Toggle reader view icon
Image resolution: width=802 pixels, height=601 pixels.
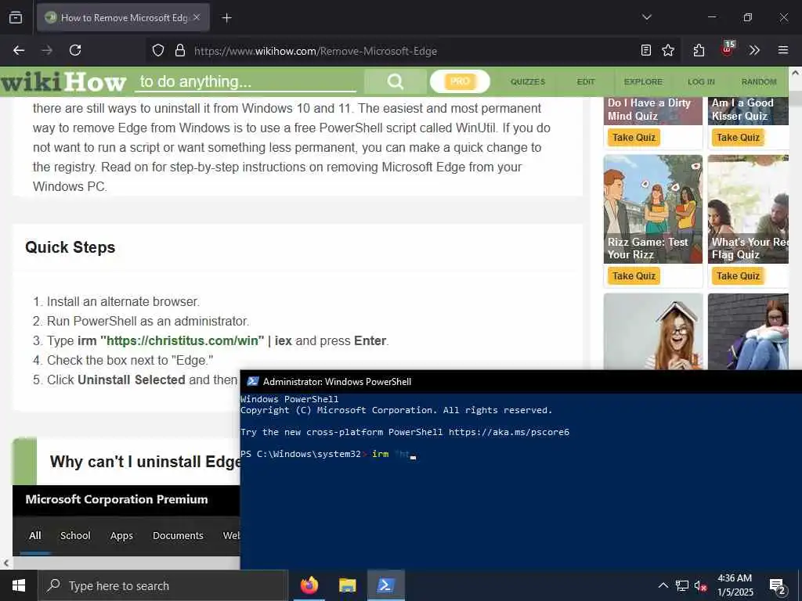click(x=646, y=50)
